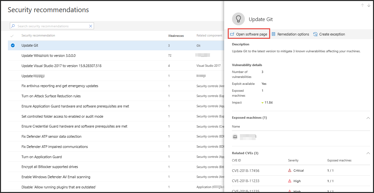
Task: Click the Create exception icon
Action: pyautogui.click(x=315, y=34)
